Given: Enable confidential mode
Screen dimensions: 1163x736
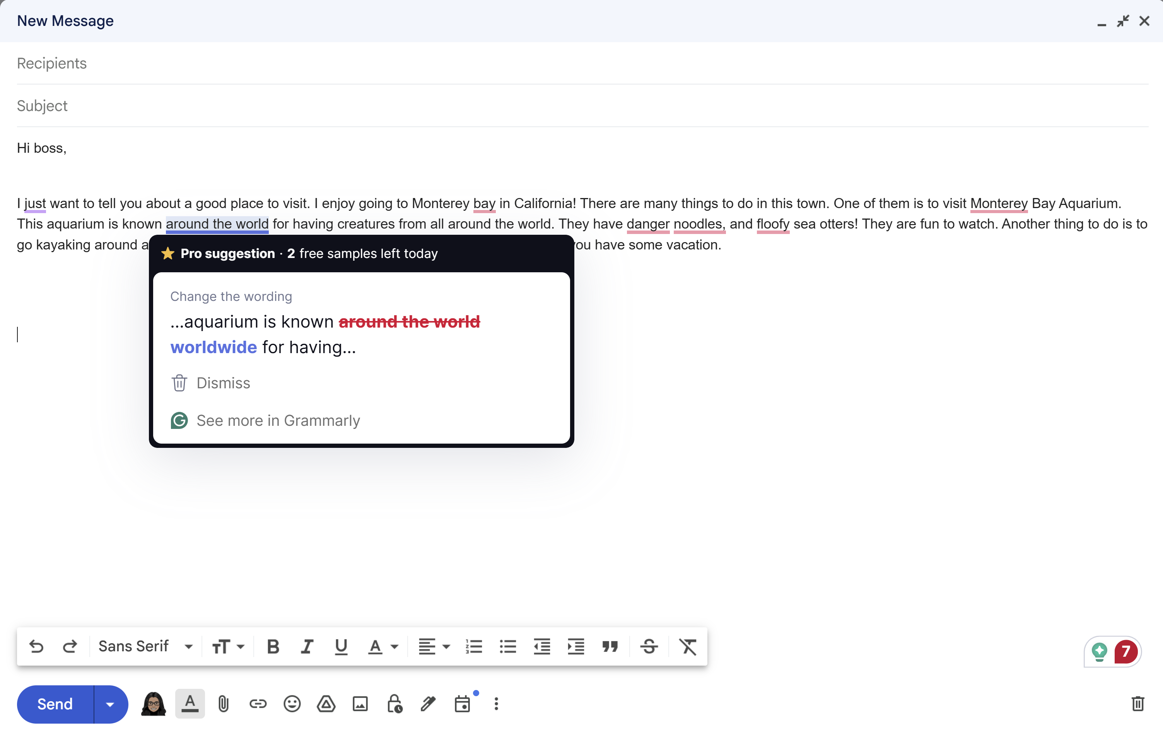Looking at the screenshot, I should point(394,704).
